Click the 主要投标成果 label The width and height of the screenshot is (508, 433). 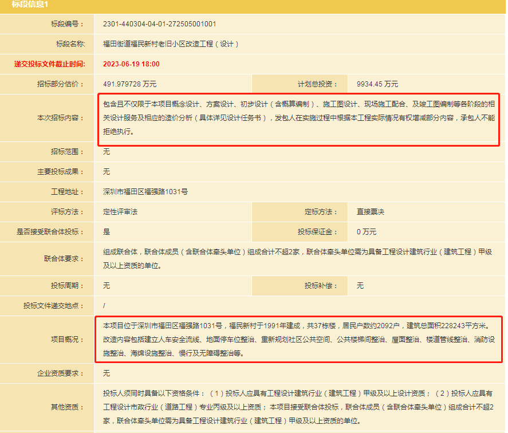point(61,172)
